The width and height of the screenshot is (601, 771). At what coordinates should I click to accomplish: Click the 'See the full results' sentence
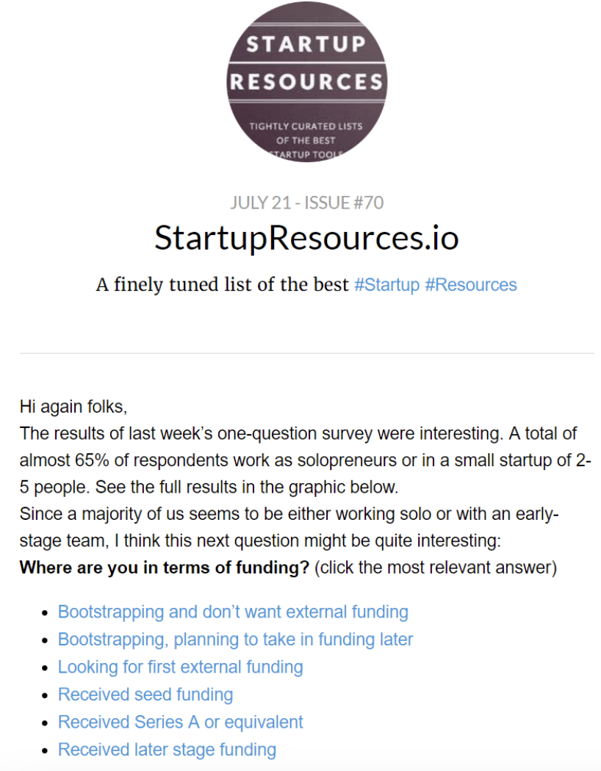click(x=246, y=488)
